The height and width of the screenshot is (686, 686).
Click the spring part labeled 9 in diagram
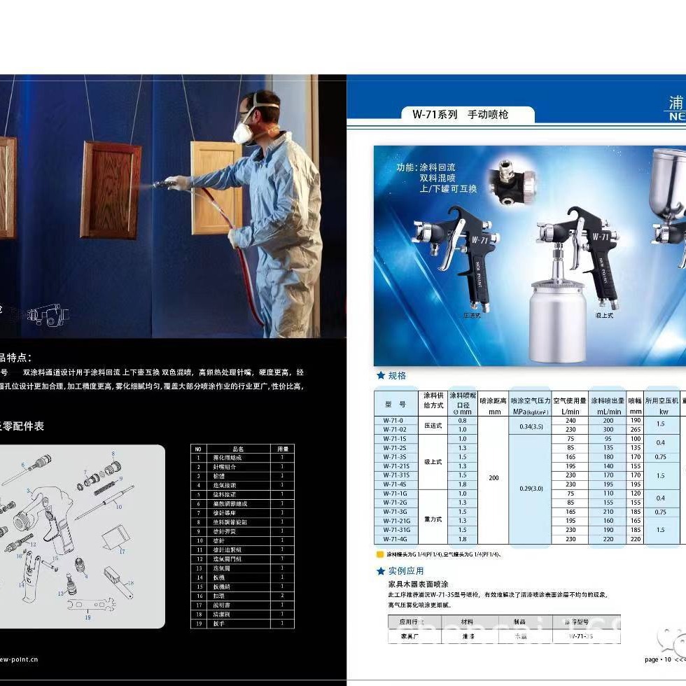pyautogui.click(x=106, y=487)
